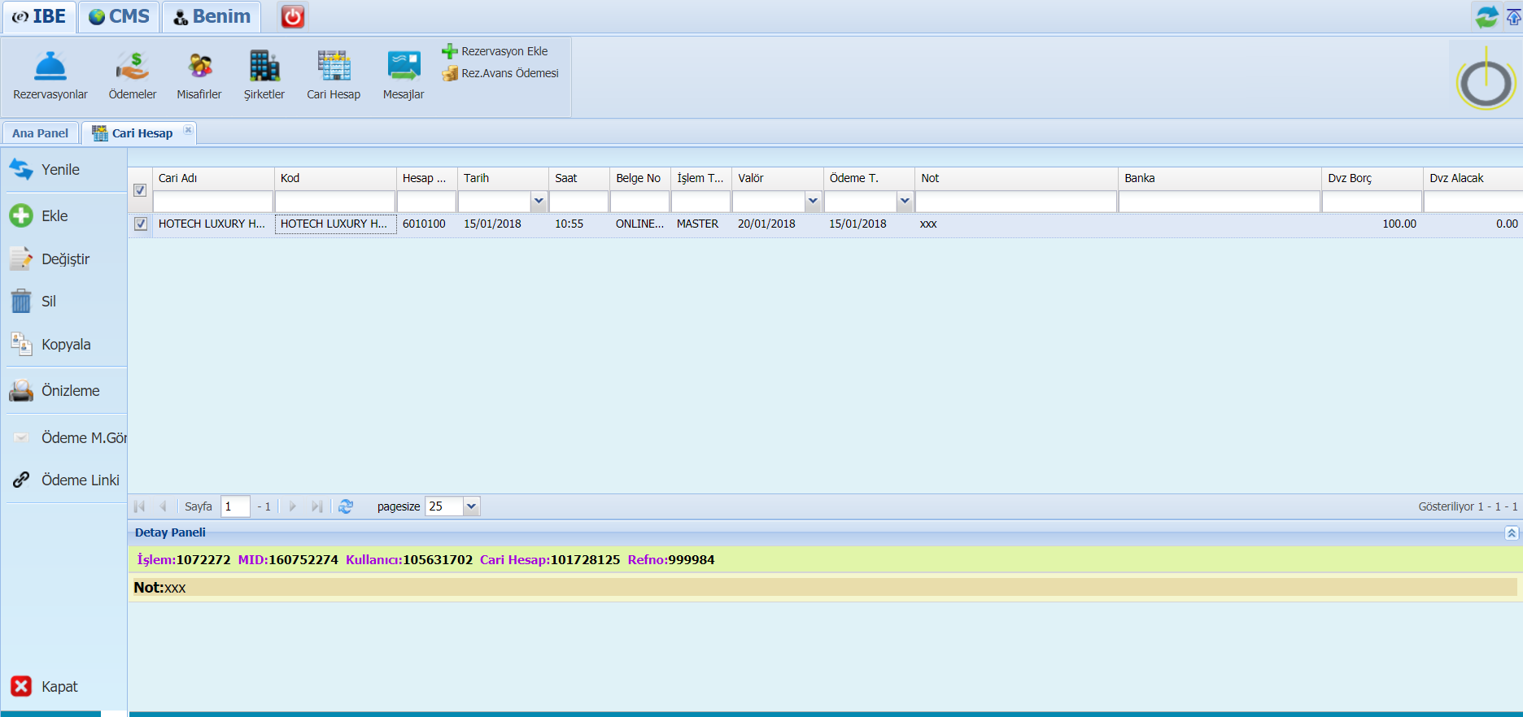Switch to the IBE tab

tap(39, 16)
